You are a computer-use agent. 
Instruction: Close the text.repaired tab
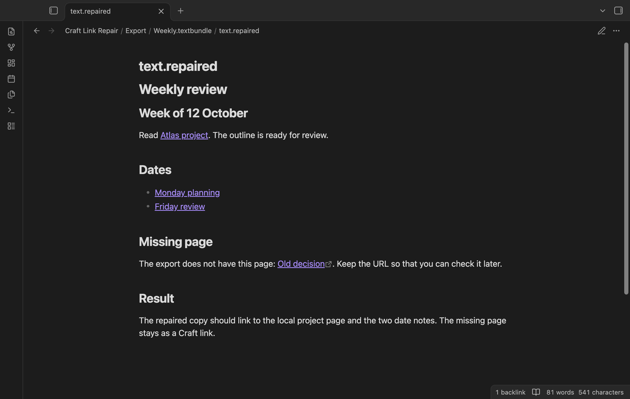(x=161, y=11)
